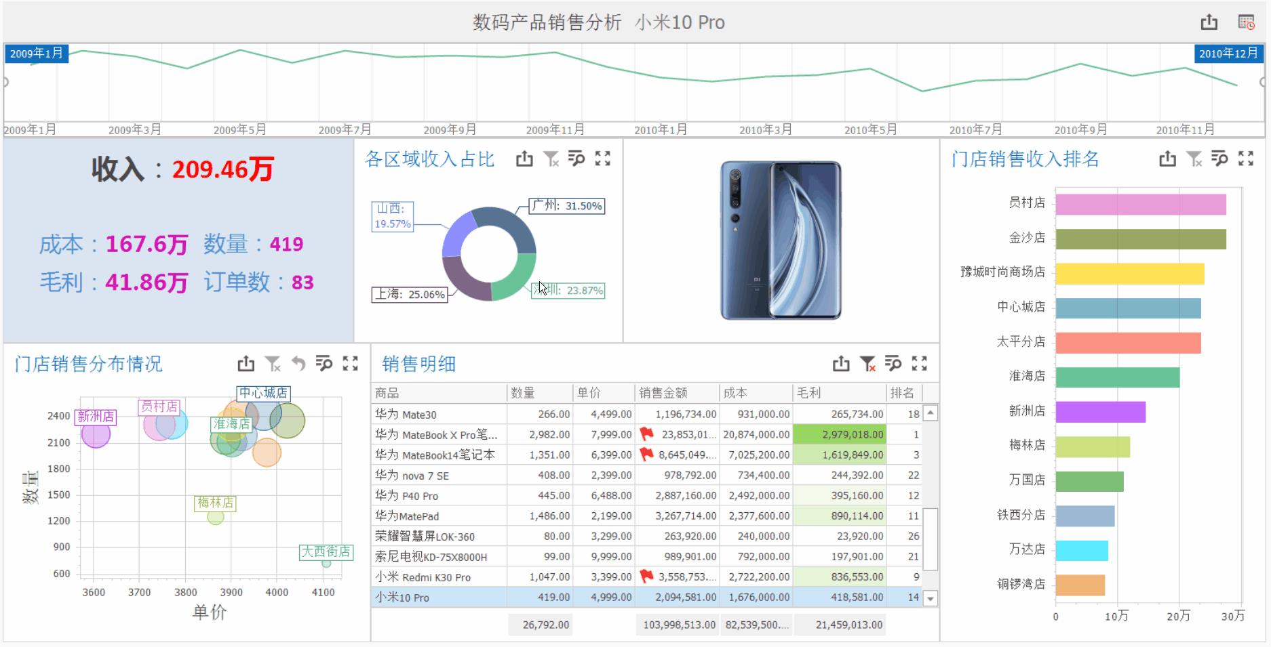
Task: Click the dashboard export icon in title bar
Action: [1209, 22]
